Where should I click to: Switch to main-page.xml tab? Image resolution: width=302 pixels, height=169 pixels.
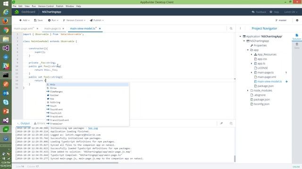click(24, 28)
